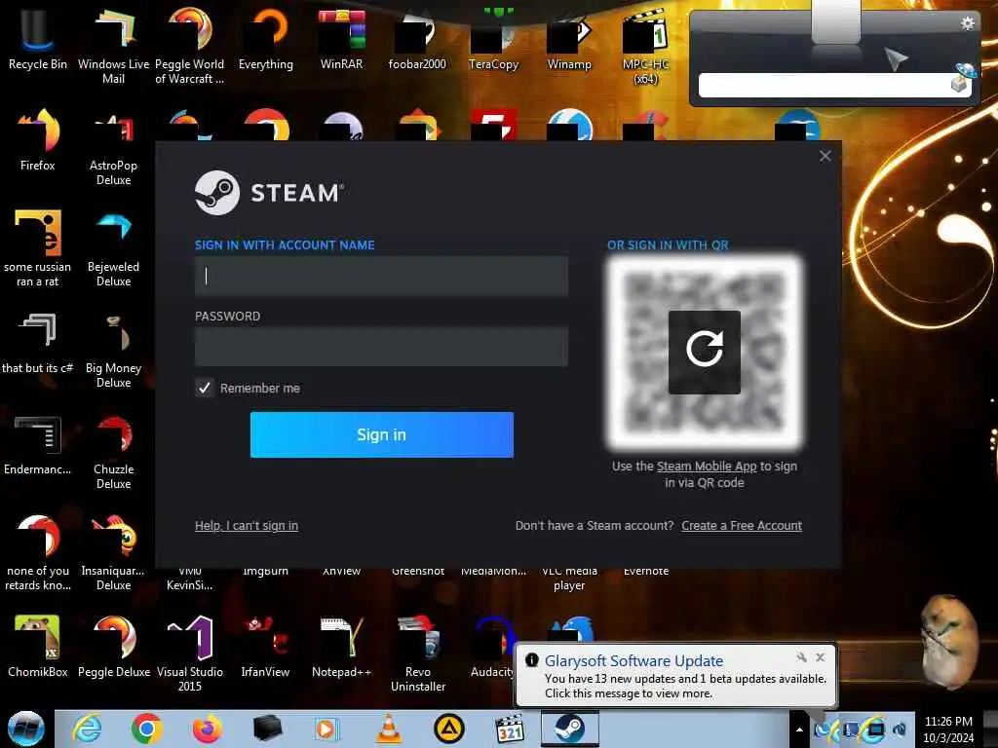
Task: Select the Chuzzle Deluxe desktop icon
Action: 113,452
